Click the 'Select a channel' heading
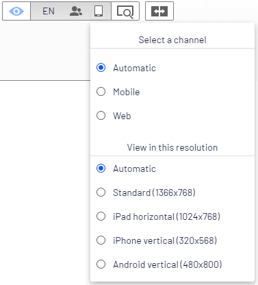The height and width of the screenshot is (285, 258). tap(172, 40)
